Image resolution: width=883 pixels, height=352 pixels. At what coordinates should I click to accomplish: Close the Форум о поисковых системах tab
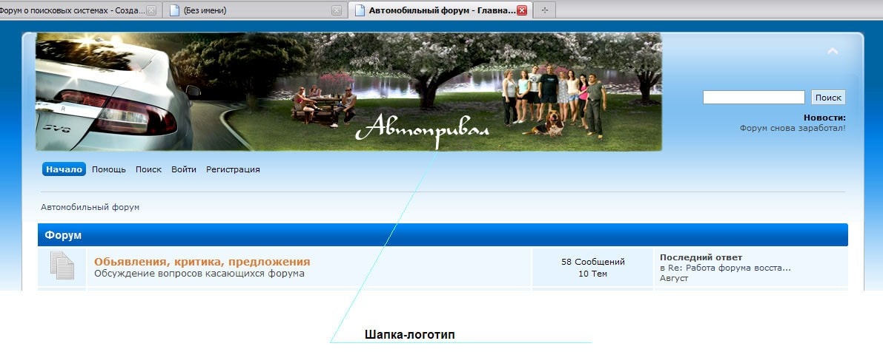click(x=151, y=10)
